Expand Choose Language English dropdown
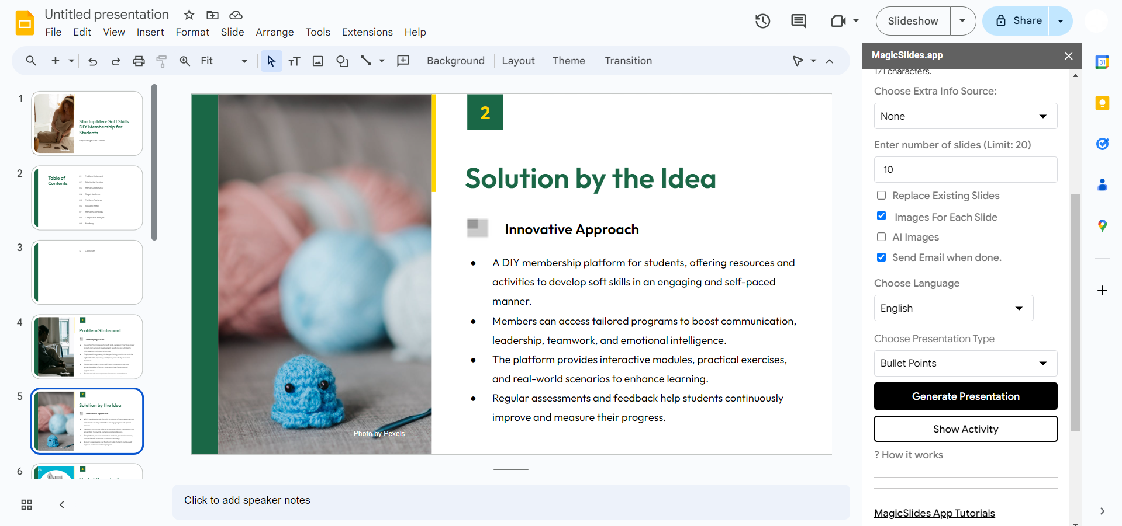1122x526 pixels. click(953, 308)
